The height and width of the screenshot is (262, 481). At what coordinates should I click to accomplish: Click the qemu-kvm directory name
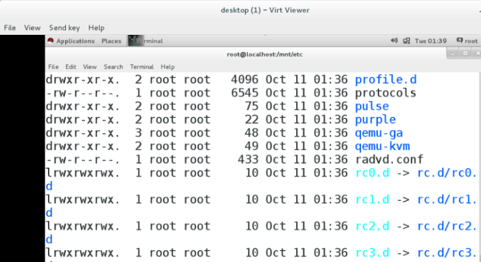tap(383, 146)
